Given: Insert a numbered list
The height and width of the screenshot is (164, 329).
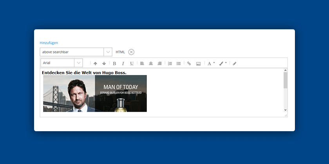Looking at the screenshot, I should pos(170,64).
